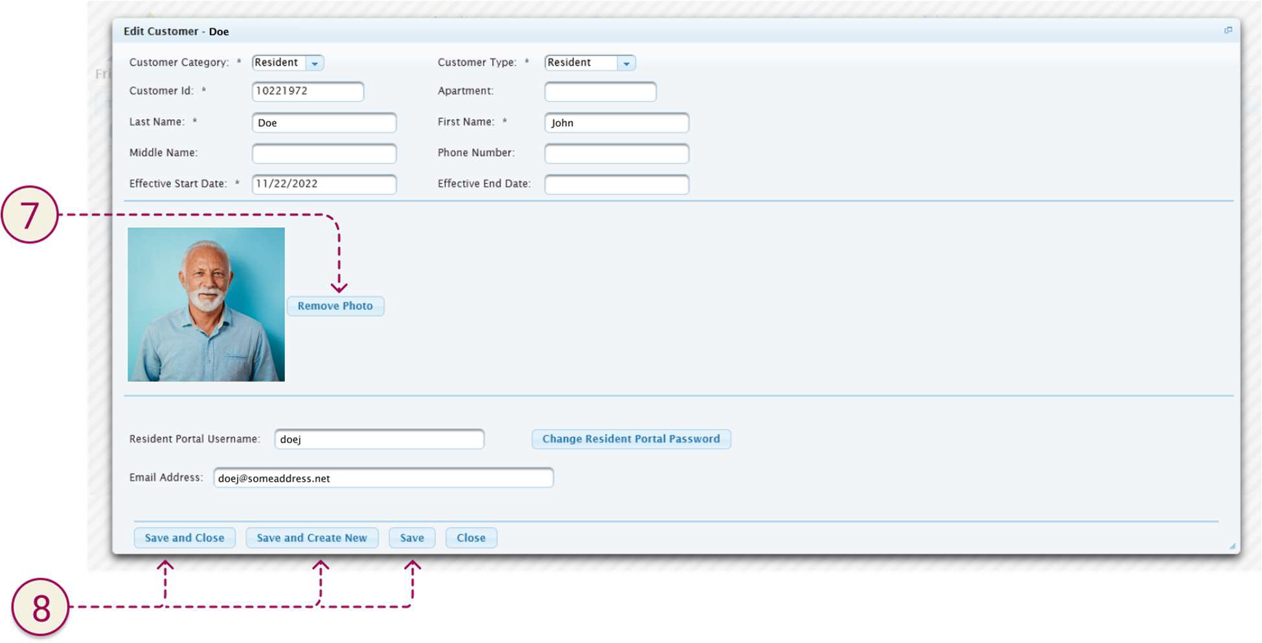
Task: Open the Customer Category dropdown
Action: click(x=315, y=63)
